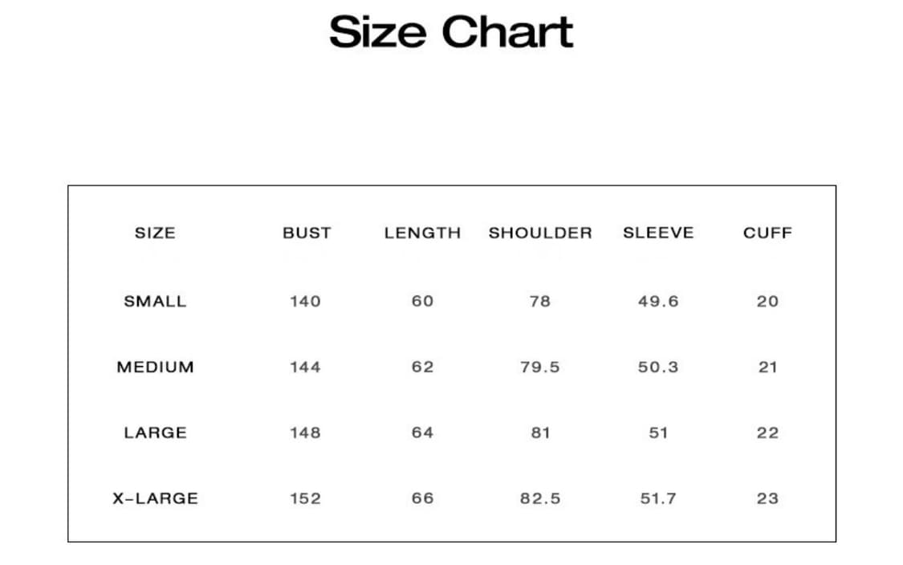This screenshot has width=903, height=565.
Task: Select the SMALL size row label
Action: click(155, 302)
